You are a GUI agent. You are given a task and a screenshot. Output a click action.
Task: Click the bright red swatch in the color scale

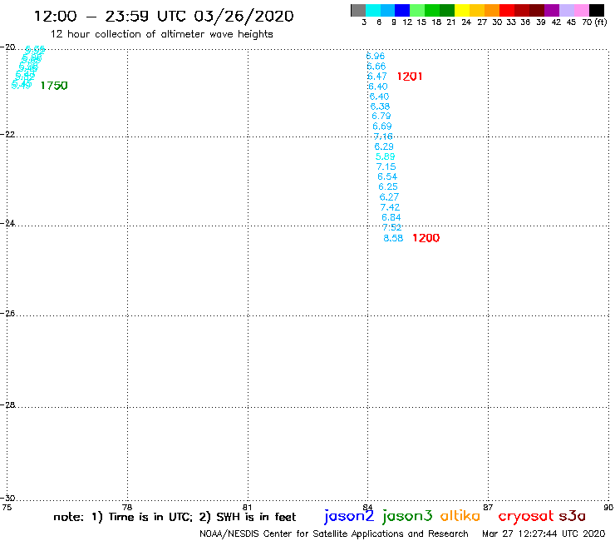point(507,10)
